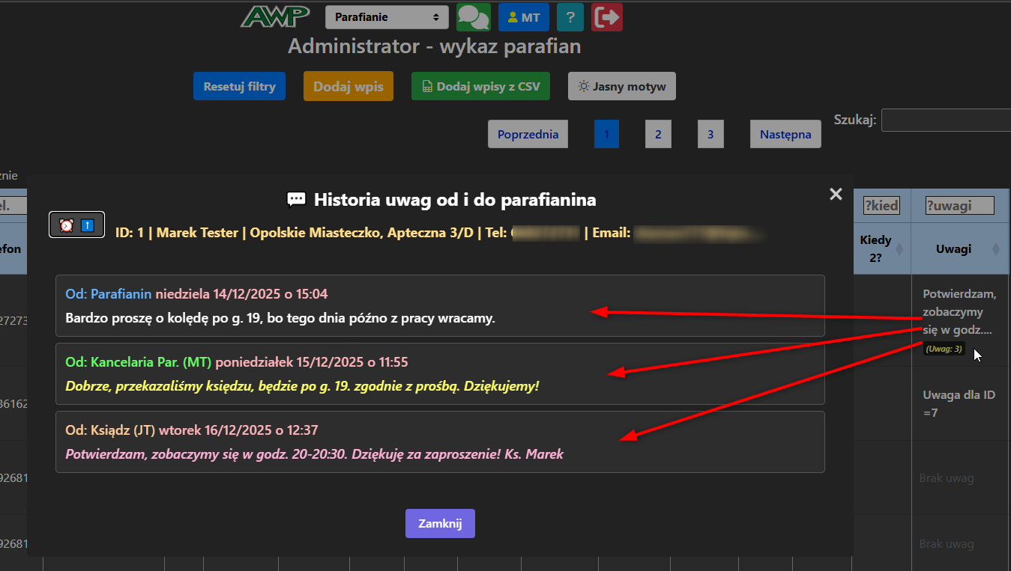Screen dimensions: 1011x571
Task: Switch to page 2 of the parishioner list
Action: (658, 133)
